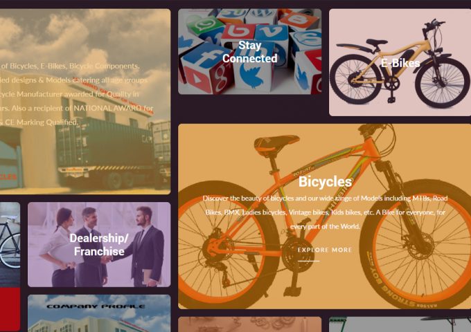Open the Company Profile tile
This screenshot has height=332, width=471.
pos(99,313)
